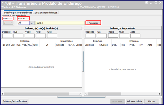The height and width of the screenshot is (105, 164).
Task: Click Apto field under Endereço(s) do(s) Produto(s)
Action: [52, 36]
